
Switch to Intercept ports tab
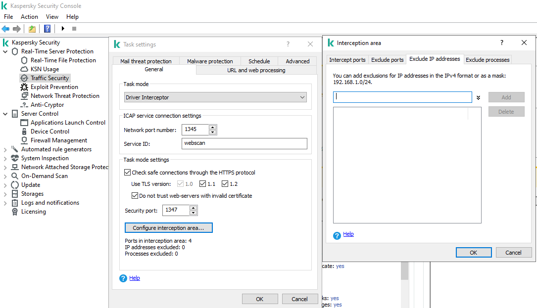tap(347, 59)
